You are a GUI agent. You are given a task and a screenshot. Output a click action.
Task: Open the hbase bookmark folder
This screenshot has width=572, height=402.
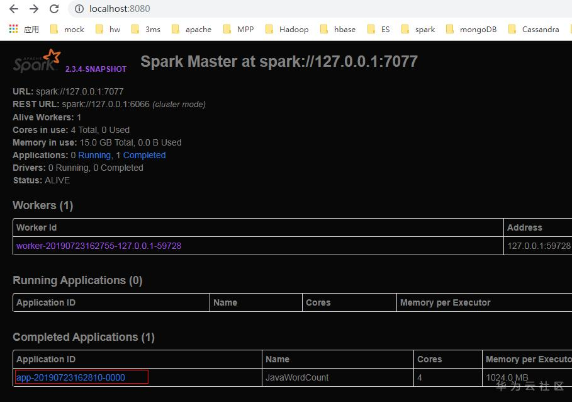pyautogui.click(x=338, y=29)
